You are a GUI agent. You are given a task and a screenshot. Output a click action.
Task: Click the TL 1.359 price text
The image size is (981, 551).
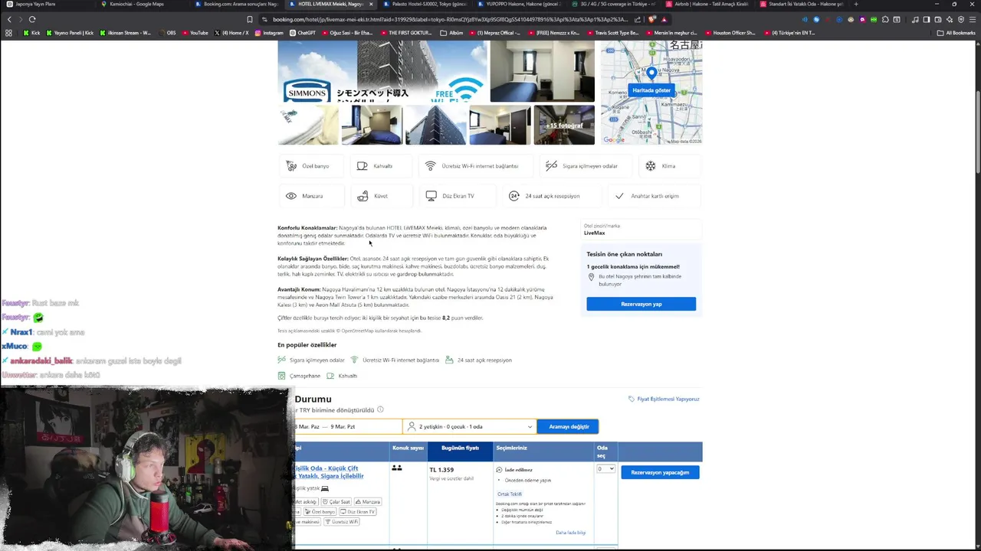[441, 470]
